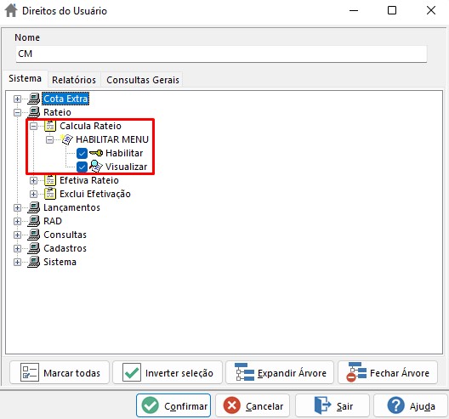Select the Lançamentos tree label

[x=72, y=207]
